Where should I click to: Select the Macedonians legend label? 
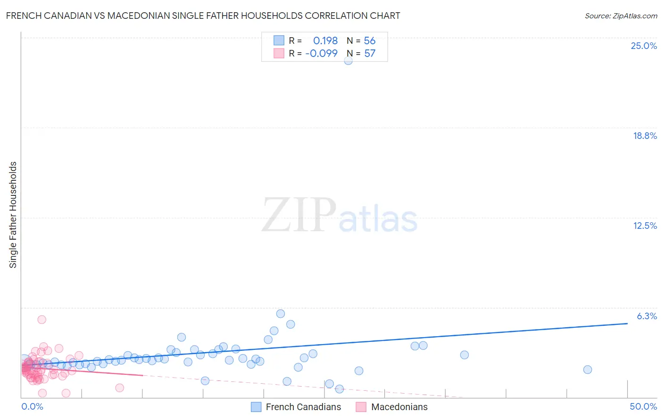pos(399,407)
